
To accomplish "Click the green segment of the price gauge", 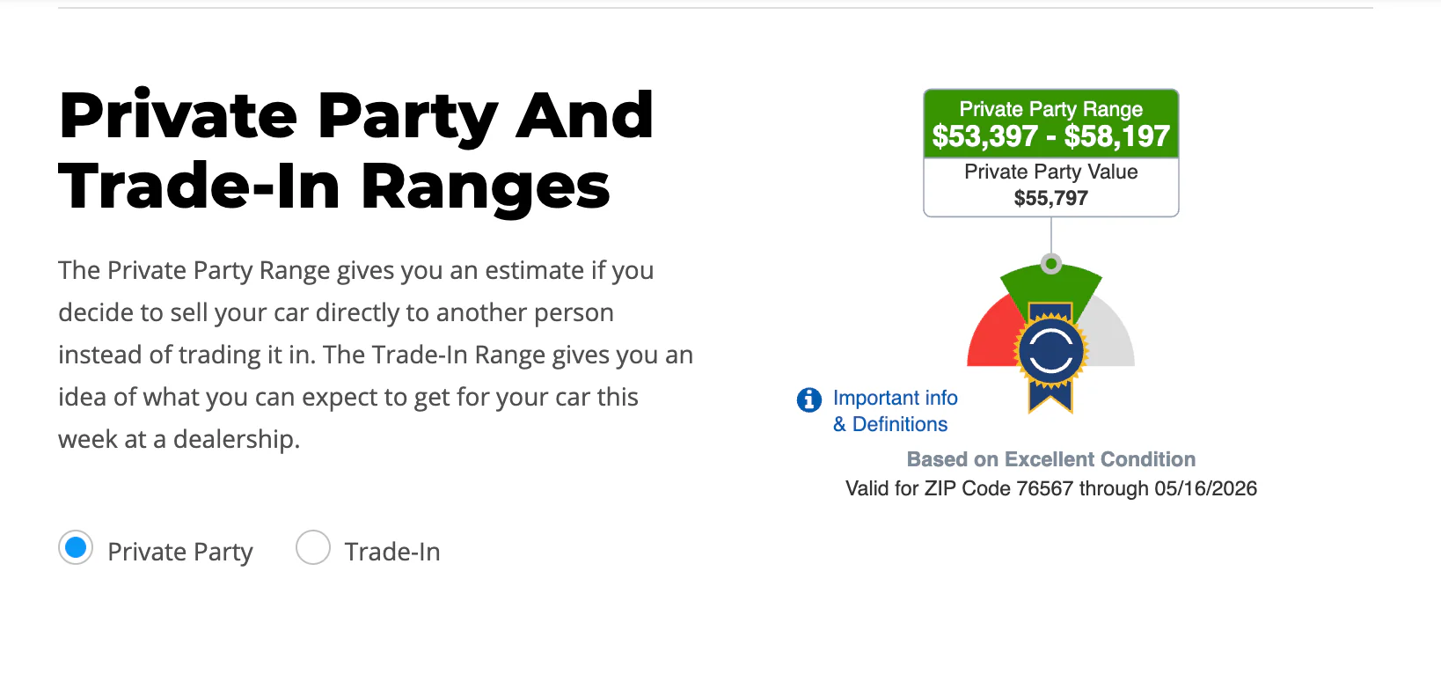I will [1051, 286].
